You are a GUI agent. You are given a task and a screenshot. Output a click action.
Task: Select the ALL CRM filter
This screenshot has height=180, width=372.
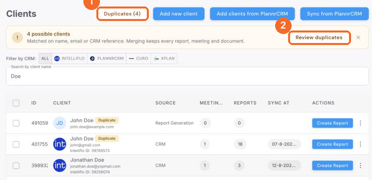[x=45, y=58]
